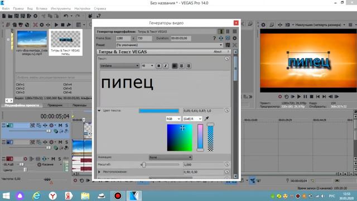Mute video track 2

pos(60,142)
